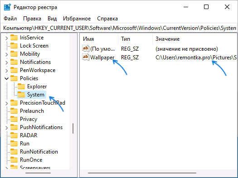Click the IrisService folder icon
238x178 pixels.
pos(14,38)
